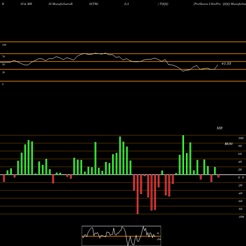Click the RSI axis label 70
This screenshot has width=246, height=246.
click(3, 57)
